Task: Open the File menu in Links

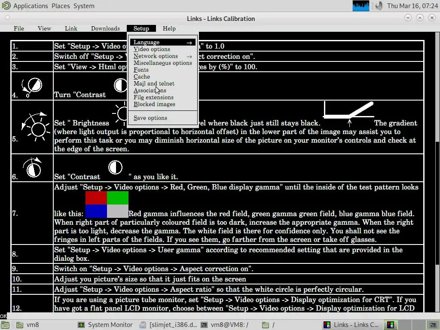Action: coord(19,28)
